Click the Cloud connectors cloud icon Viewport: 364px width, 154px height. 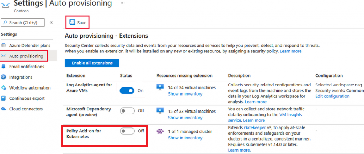click(4, 109)
